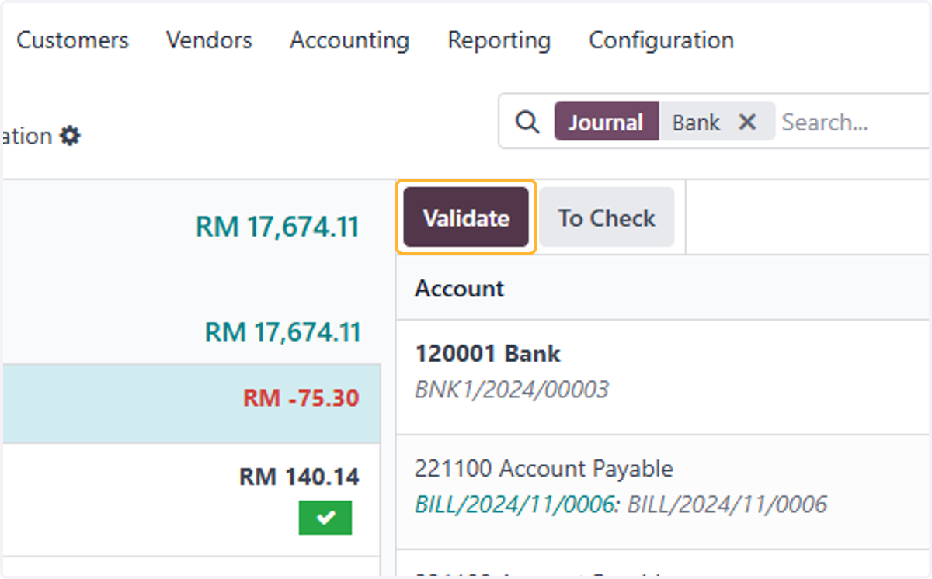932x579 pixels.
Task: Click the Validate button
Action: 466,218
